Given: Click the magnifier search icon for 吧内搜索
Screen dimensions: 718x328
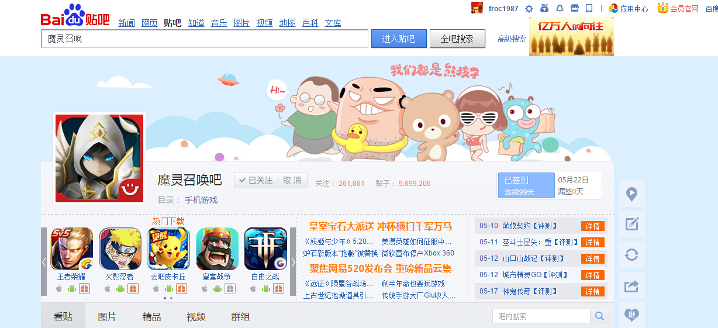Looking at the screenshot, I should pos(599,316).
